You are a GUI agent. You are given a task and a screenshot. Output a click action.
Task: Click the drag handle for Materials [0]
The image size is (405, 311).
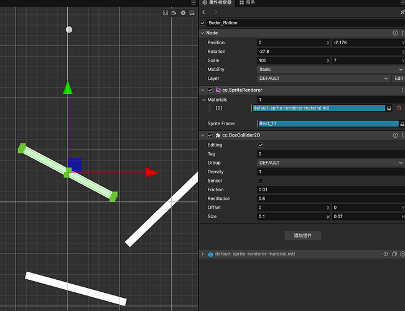click(x=210, y=108)
